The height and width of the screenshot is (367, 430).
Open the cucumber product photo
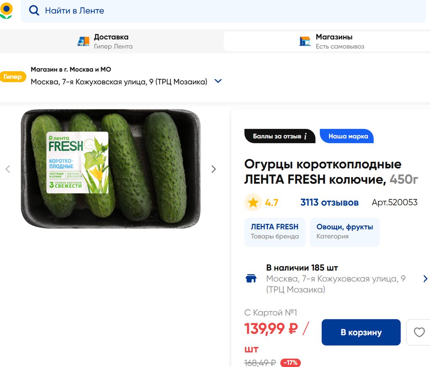coord(110,169)
